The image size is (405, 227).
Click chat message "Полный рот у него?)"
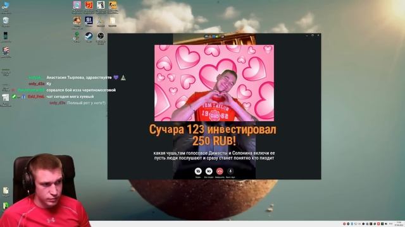[86, 103]
